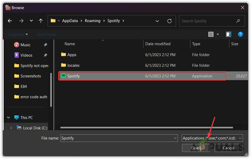251x159 pixels.
Task: Open the recent locations chevron
Action: (x=31, y=21)
